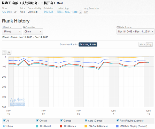Click the Dec 6 axis label

[x=113, y=112]
